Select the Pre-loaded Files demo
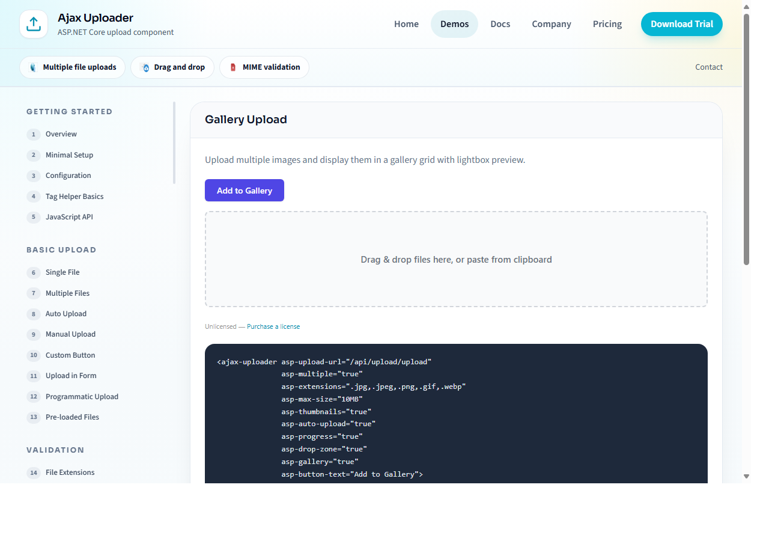 72,417
